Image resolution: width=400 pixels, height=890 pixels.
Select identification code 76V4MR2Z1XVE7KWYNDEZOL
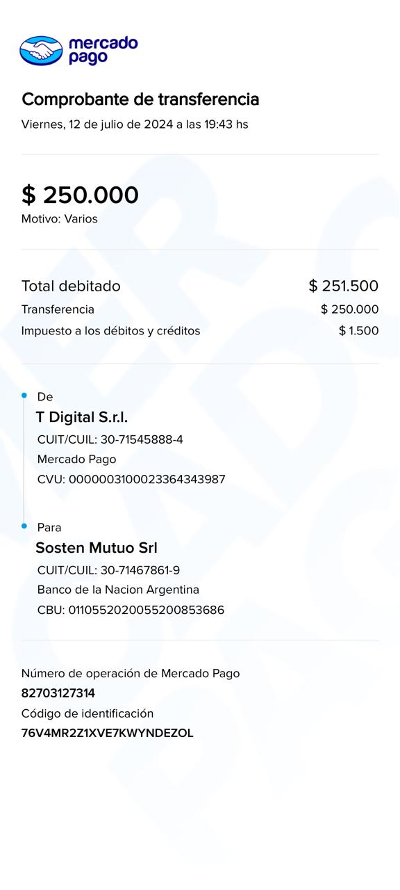pyautogui.click(x=108, y=733)
